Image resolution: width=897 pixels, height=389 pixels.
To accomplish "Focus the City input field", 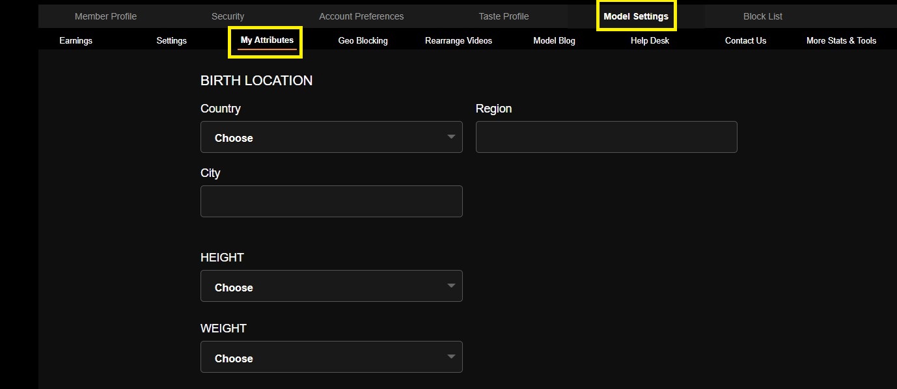I will coord(331,202).
